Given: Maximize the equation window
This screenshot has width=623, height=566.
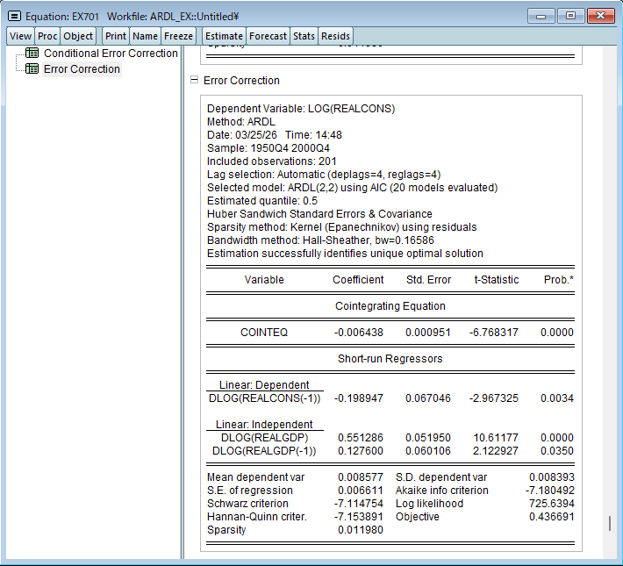Looking at the screenshot, I should click(571, 16).
